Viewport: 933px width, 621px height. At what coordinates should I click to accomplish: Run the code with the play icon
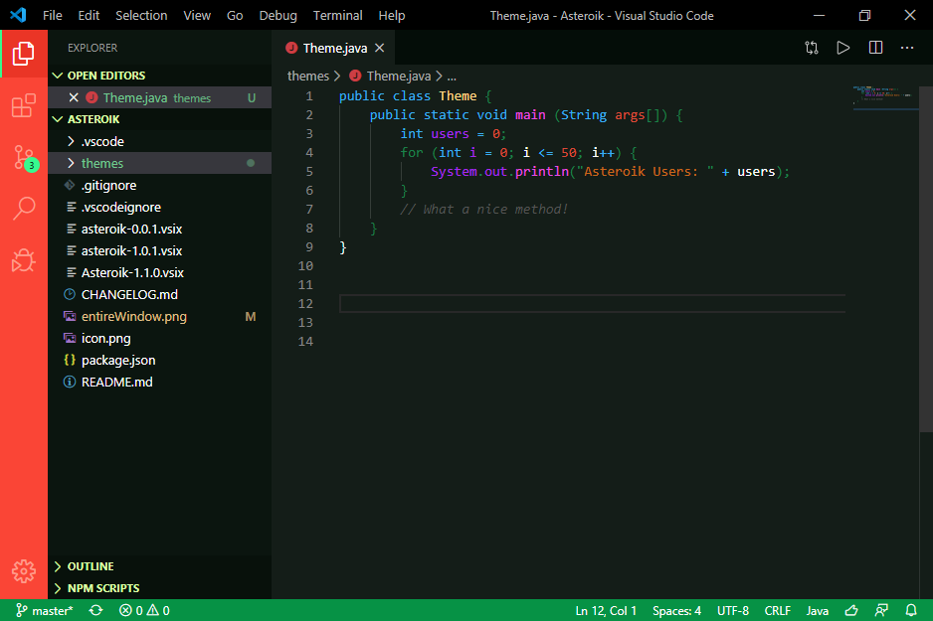tap(843, 48)
